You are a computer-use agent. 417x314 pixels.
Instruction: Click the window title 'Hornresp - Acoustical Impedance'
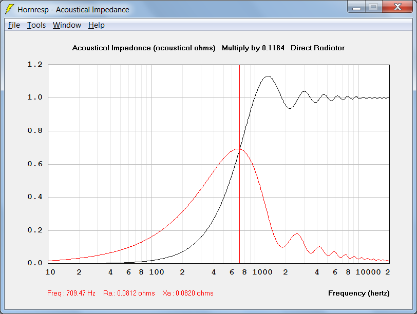(73, 10)
